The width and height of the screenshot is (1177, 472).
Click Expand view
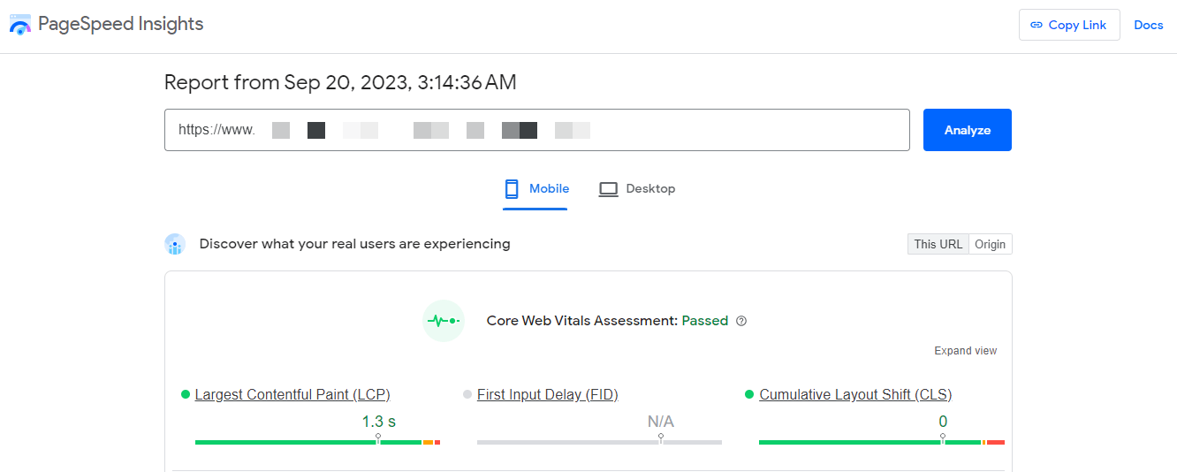[966, 351]
